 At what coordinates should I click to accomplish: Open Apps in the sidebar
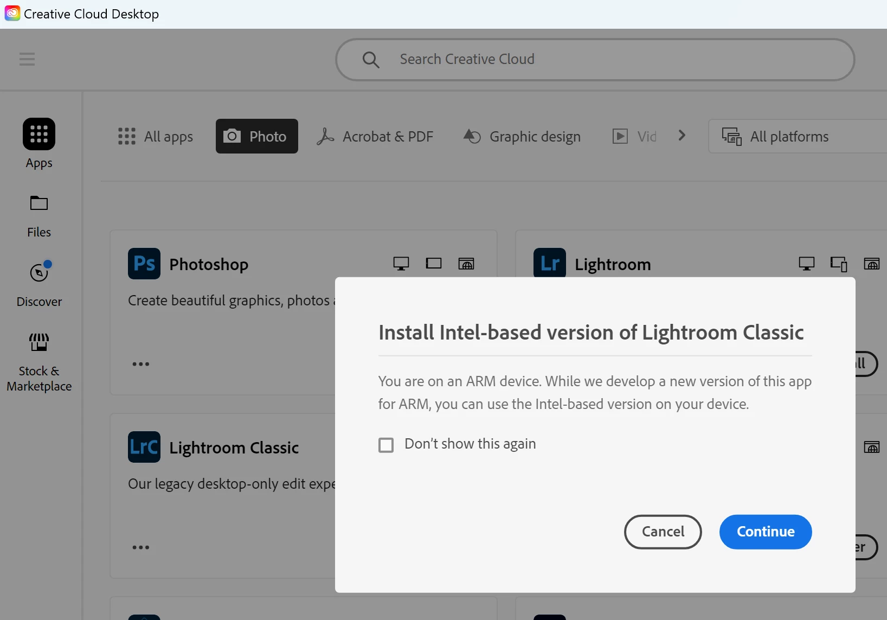[x=39, y=144]
